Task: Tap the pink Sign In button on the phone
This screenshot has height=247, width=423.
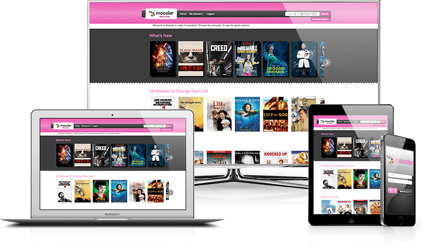Action: click(x=392, y=190)
